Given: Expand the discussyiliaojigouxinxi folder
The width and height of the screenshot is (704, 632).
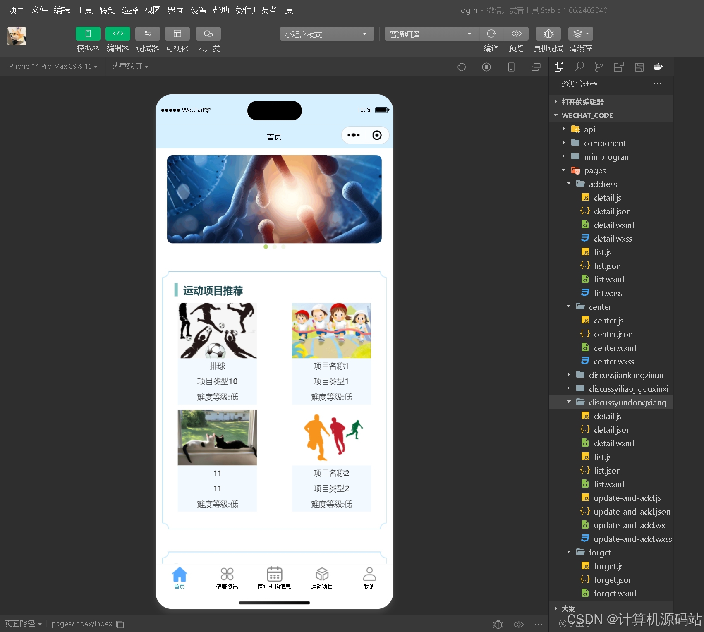Looking at the screenshot, I should (611, 389).
